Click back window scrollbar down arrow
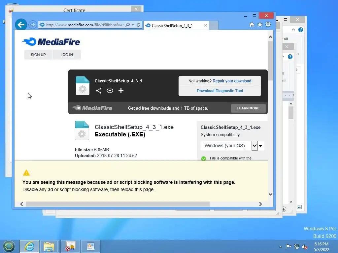Image resolution: width=338 pixels, height=253 pixels. tap(291, 202)
